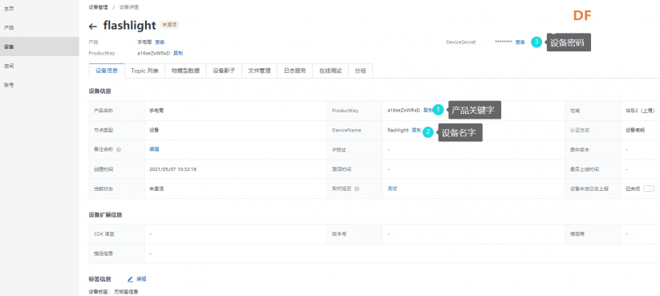Screen dimensions: 660x296
Task: Click 编辑 link in the 备注名称 row
Action: click(x=154, y=149)
